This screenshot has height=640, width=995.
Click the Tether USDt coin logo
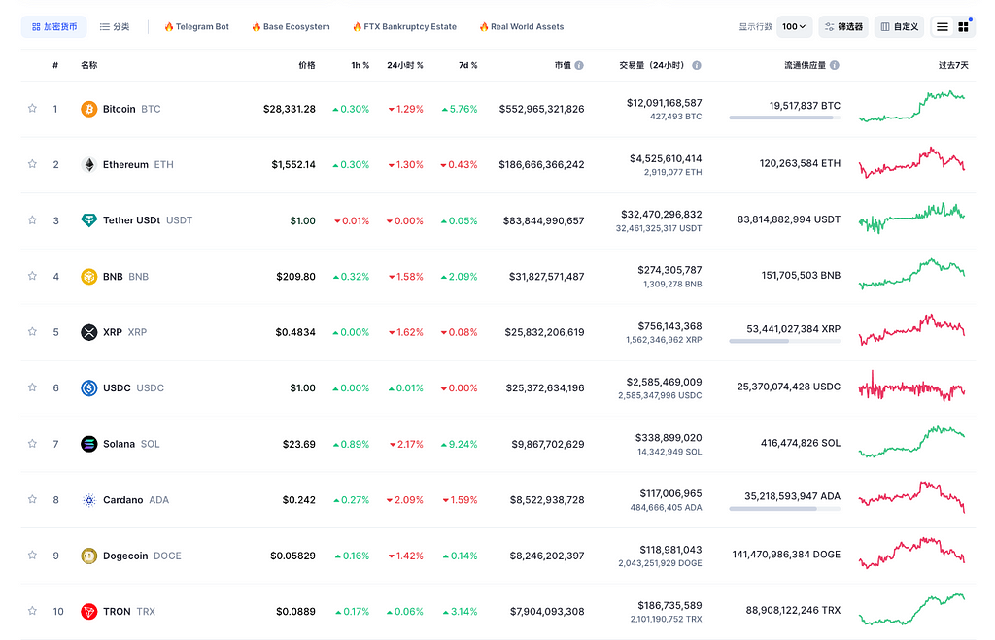[x=88, y=220]
